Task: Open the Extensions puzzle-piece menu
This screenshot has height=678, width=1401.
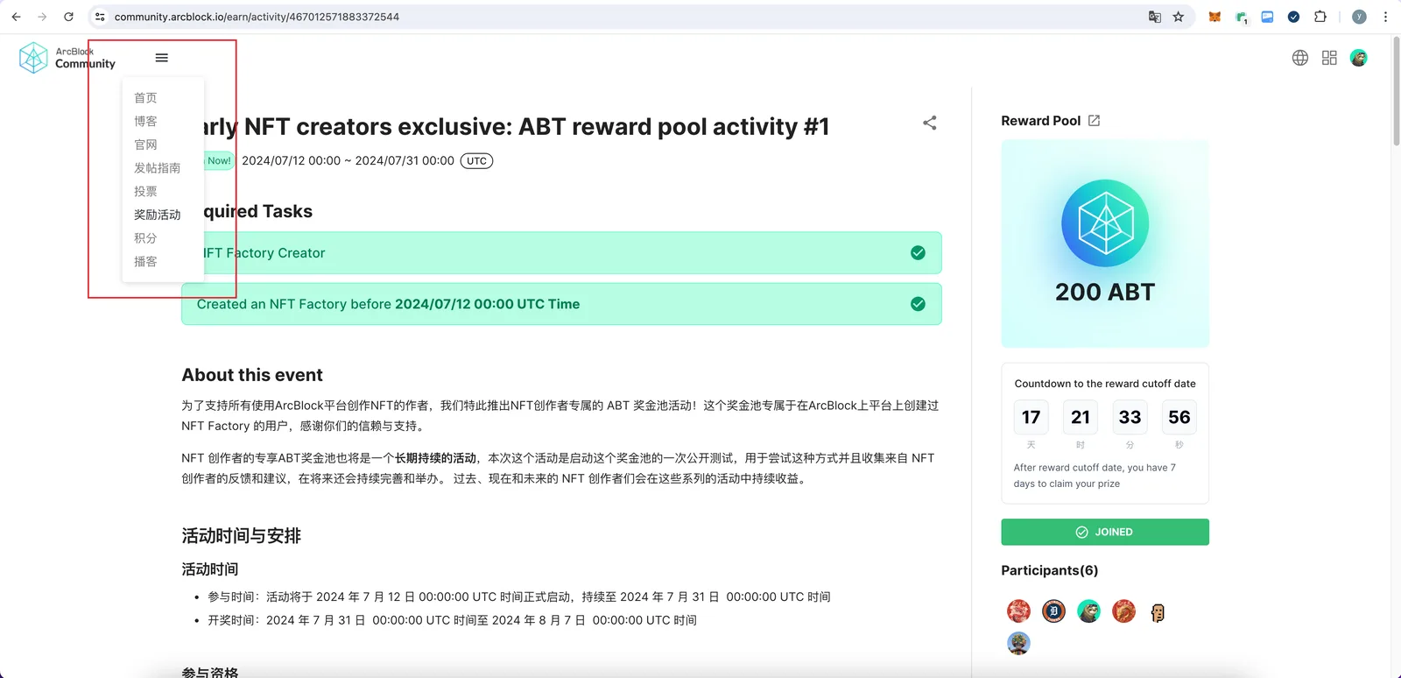Action: 1320,17
